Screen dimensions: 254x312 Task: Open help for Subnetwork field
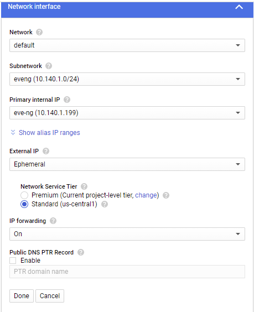(49, 66)
